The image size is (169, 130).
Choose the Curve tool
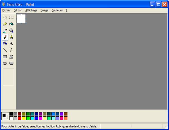coord(11,50)
